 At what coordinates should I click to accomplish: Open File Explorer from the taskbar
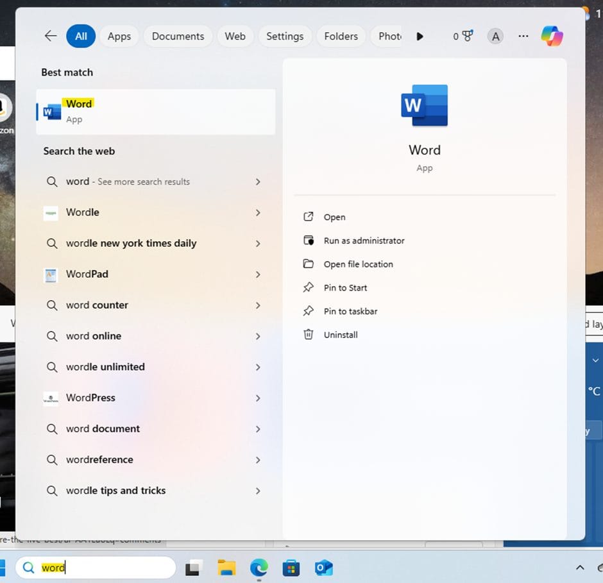pos(226,568)
